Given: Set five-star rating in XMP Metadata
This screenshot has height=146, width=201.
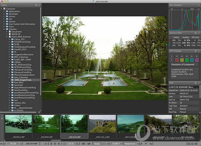Looking at the screenshot, I should pyautogui.click(x=197, y=56).
